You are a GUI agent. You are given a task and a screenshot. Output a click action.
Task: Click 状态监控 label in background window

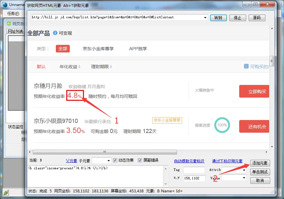coord(15,127)
